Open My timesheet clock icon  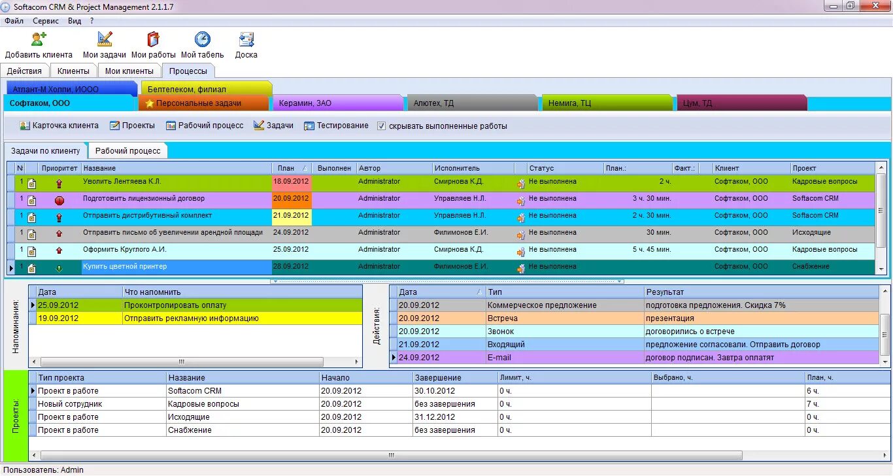click(x=203, y=39)
